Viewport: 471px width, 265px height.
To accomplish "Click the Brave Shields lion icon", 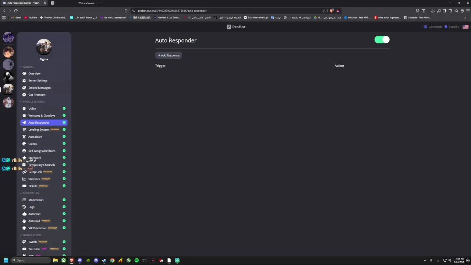I will pos(332,11).
